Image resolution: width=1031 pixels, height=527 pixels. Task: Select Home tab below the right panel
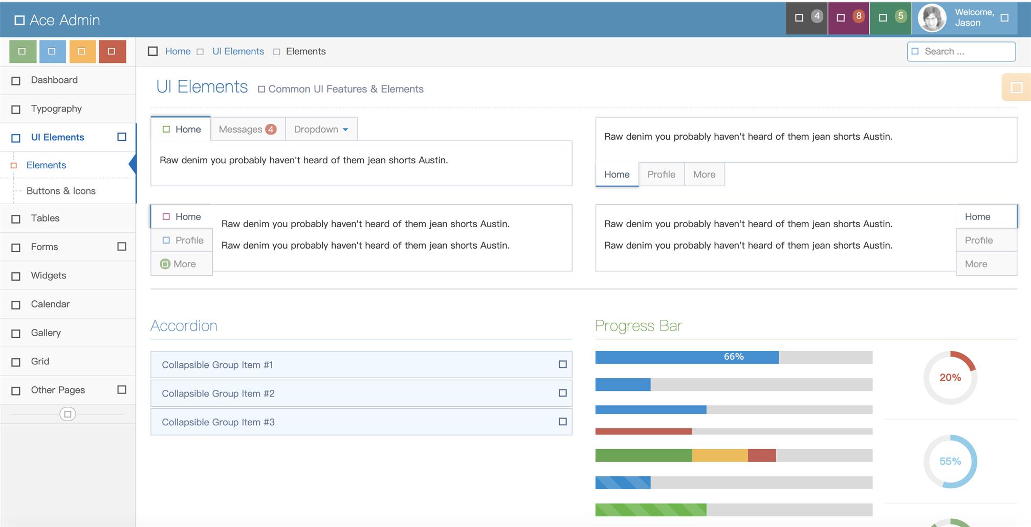[x=617, y=174]
